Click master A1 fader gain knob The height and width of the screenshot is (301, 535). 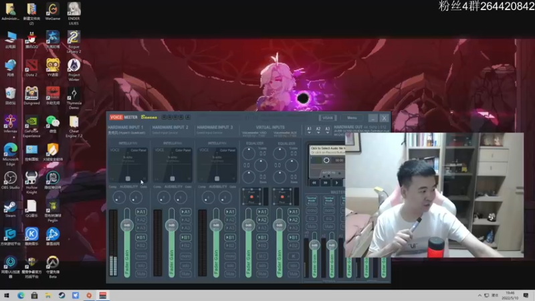point(314,245)
